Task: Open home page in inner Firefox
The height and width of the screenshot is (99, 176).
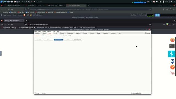Action: point(12,24)
